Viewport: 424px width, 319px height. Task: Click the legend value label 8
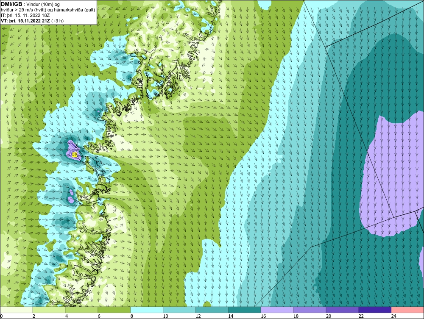(x=132, y=316)
